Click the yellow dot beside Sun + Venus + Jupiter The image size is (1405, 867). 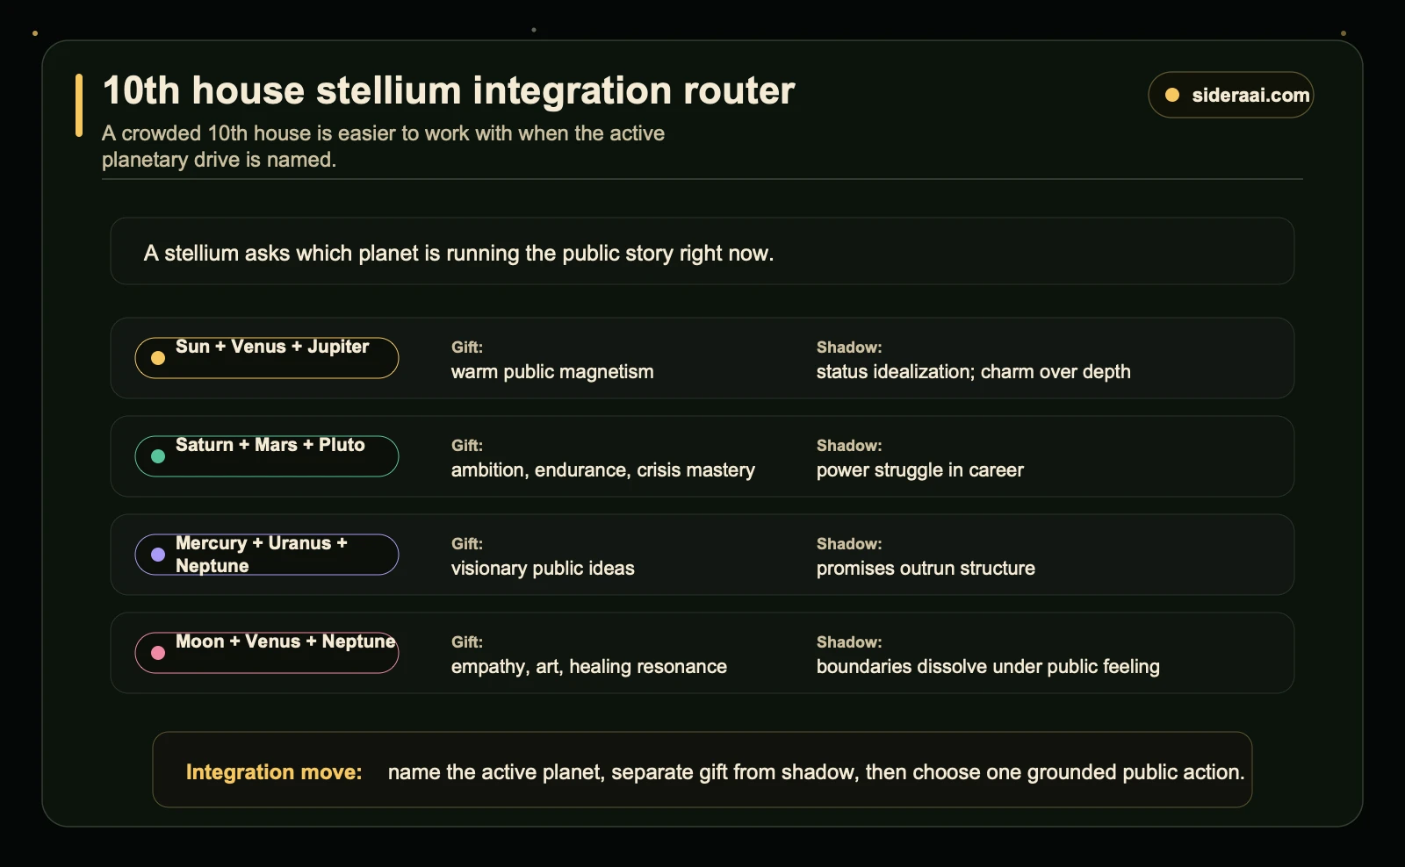158,358
